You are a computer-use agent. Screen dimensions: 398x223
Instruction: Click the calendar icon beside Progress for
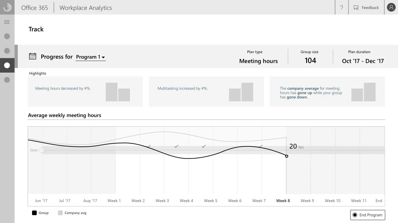click(33, 56)
